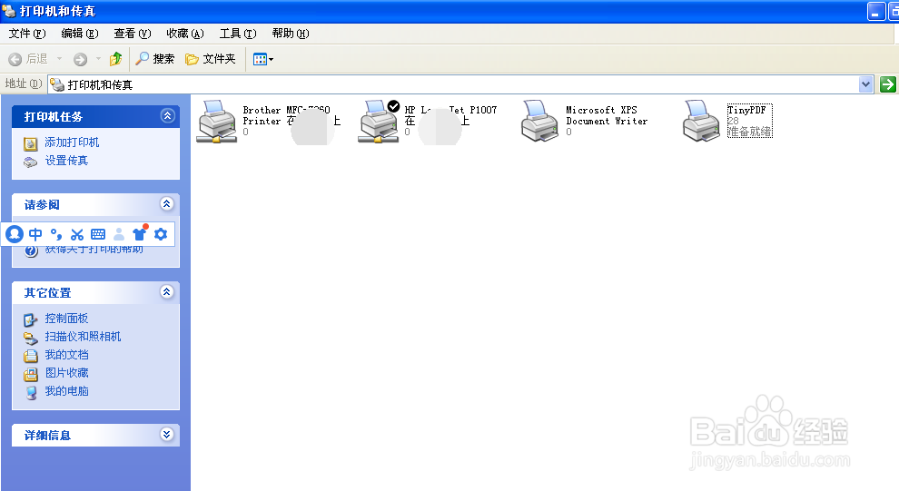Screen dimensions: 899x491
Task: Open Scanners and Cameras (扫描仪和照相机) link
Action: (84, 337)
